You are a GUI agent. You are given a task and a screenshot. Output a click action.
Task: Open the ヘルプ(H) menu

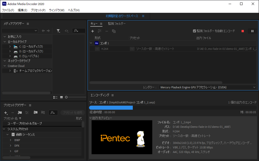(74, 10)
